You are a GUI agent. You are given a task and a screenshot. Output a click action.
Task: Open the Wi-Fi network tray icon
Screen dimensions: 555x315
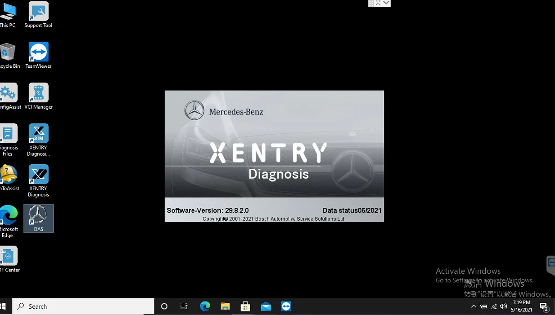[494, 306]
